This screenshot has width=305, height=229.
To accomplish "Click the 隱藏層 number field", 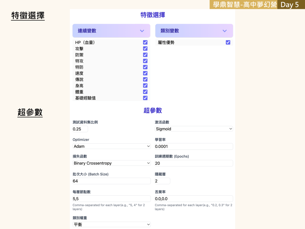I will click(162, 181).
